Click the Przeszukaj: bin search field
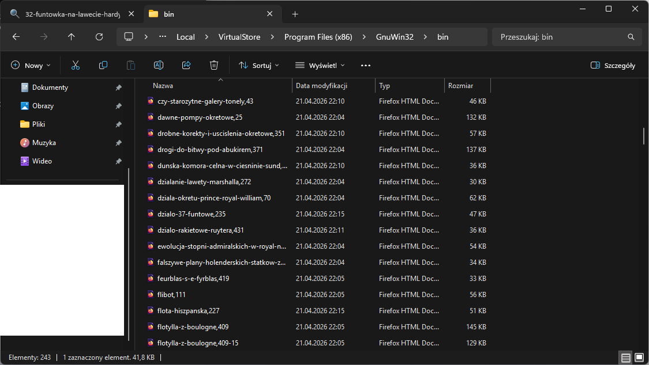This screenshot has width=649, height=365. (560, 37)
